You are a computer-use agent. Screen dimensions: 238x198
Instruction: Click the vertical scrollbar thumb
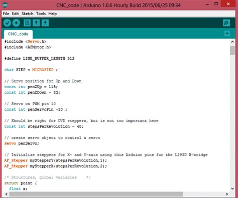pyautogui.click(x=232, y=51)
